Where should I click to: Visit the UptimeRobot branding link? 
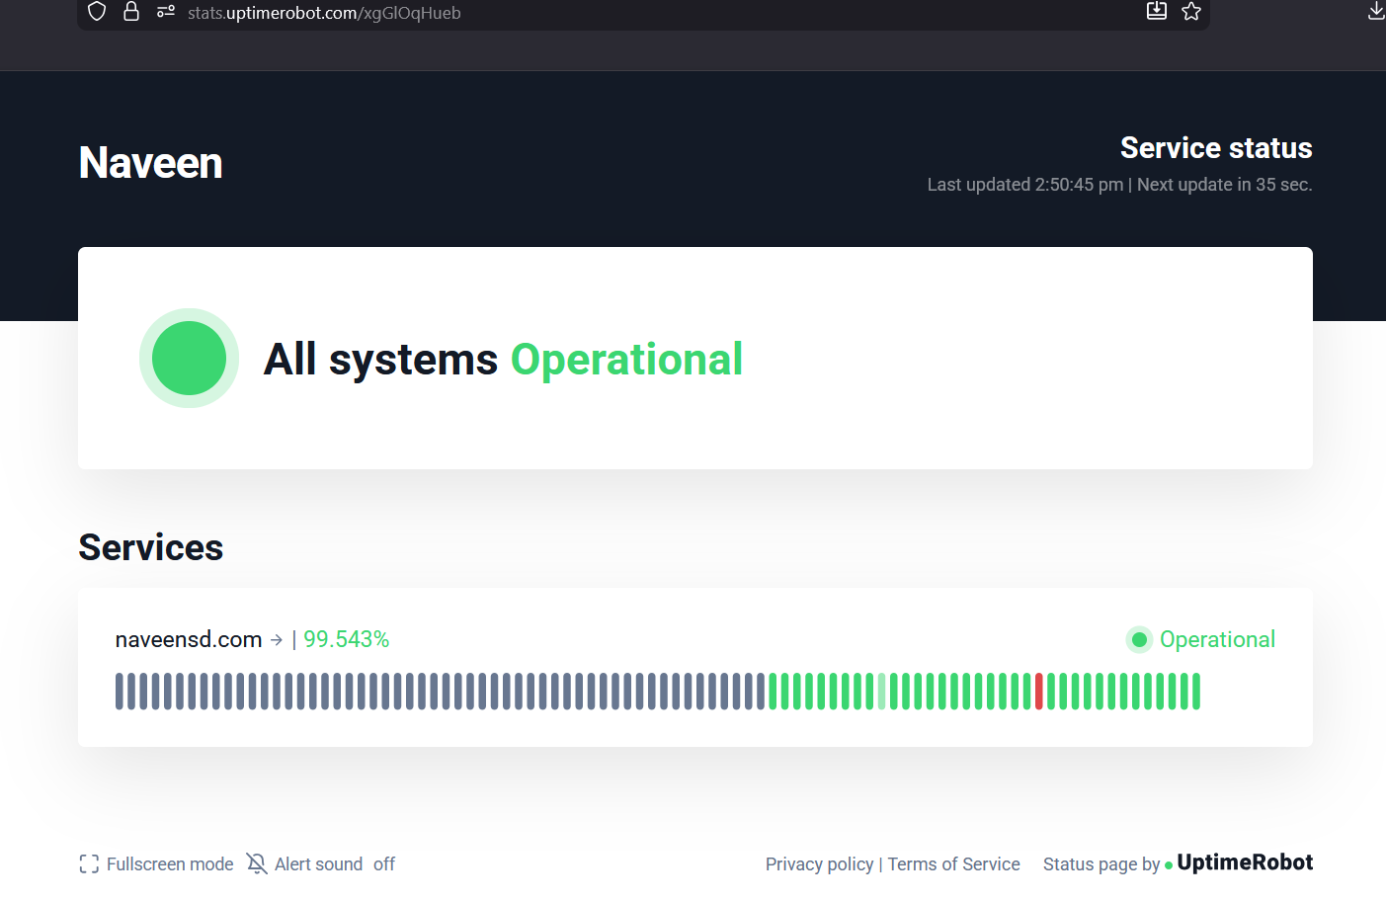click(1244, 862)
